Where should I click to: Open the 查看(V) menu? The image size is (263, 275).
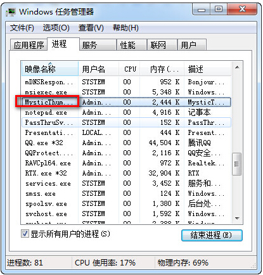(x=91, y=28)
